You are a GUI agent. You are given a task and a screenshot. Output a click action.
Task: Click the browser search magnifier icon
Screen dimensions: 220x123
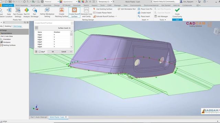click(25, 23)
